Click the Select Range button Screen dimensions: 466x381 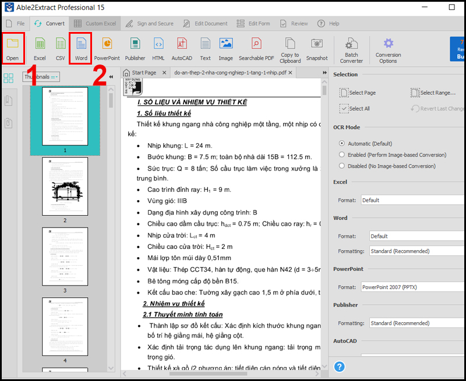433,92
